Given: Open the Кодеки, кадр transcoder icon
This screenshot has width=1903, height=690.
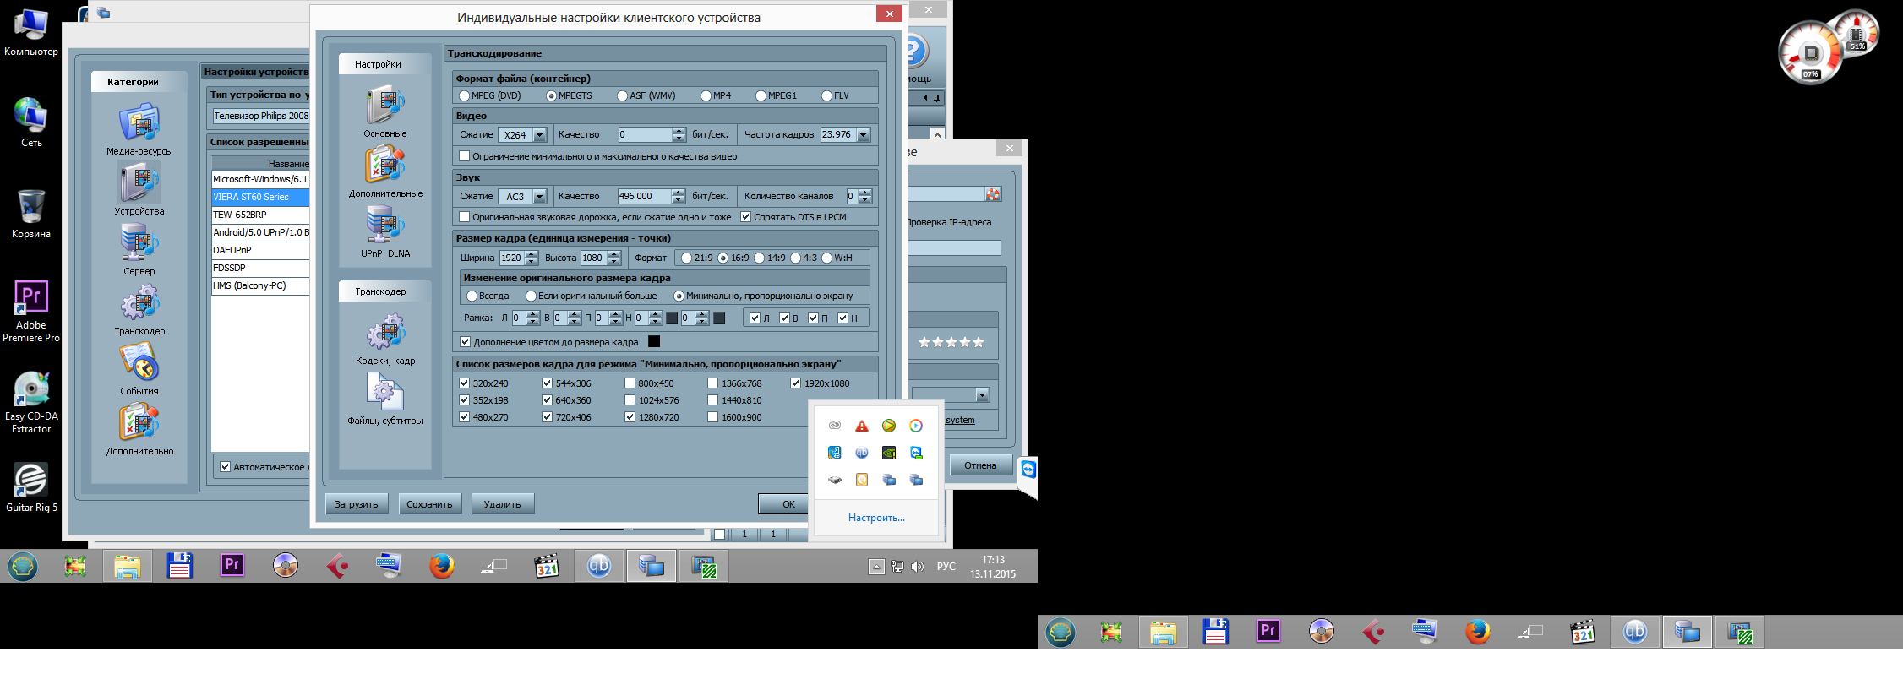Looking at the screenshot, I should (x=385, y=333).
